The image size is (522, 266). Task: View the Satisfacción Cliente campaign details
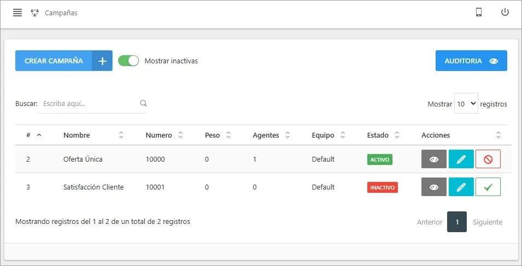click(434, 187)
